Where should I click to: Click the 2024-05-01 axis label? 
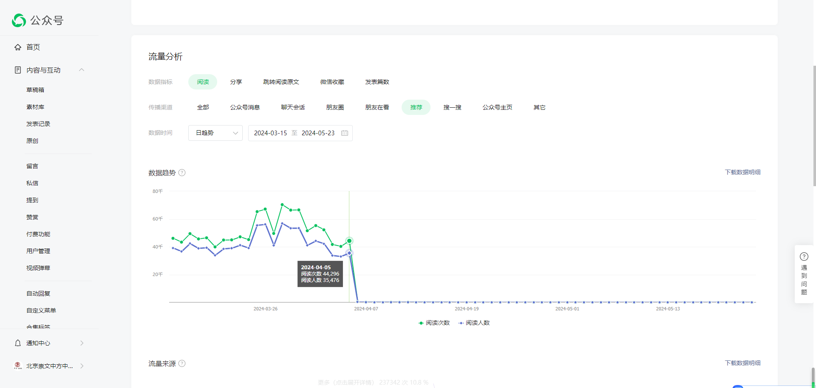(x=567, y=309)
